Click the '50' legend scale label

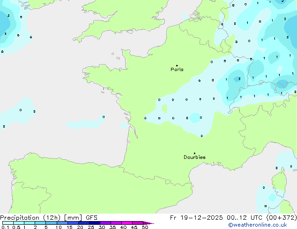click(x=145, y=227)
